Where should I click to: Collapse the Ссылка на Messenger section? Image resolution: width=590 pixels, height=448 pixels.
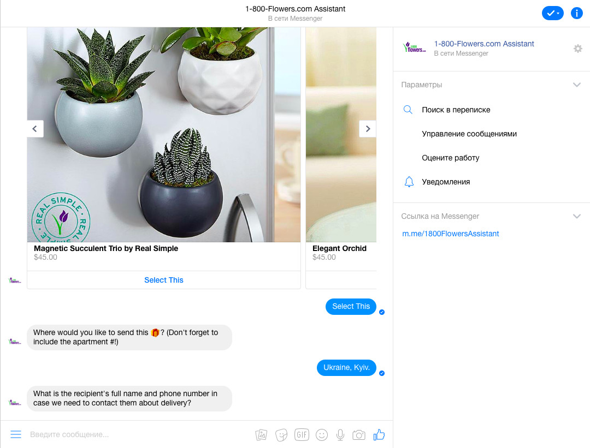pyautogui.click(x=576, y=216)
